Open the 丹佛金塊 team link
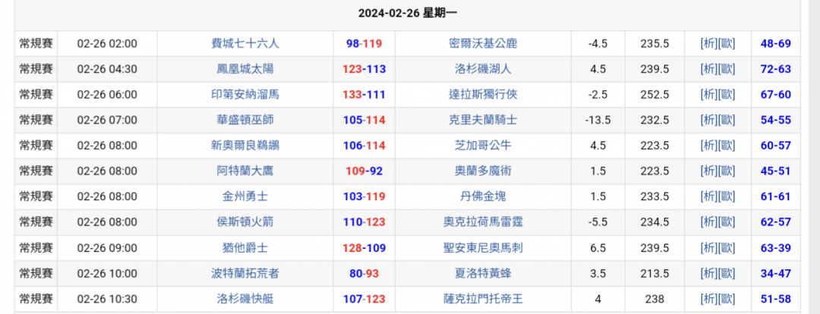This screenshot has height=314, width=820. click(483, 196)
